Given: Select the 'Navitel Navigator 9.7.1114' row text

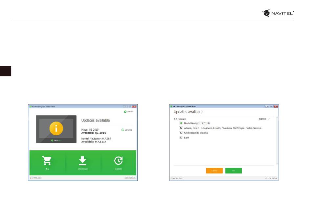Looking at the screenshot, I should 197,123.
